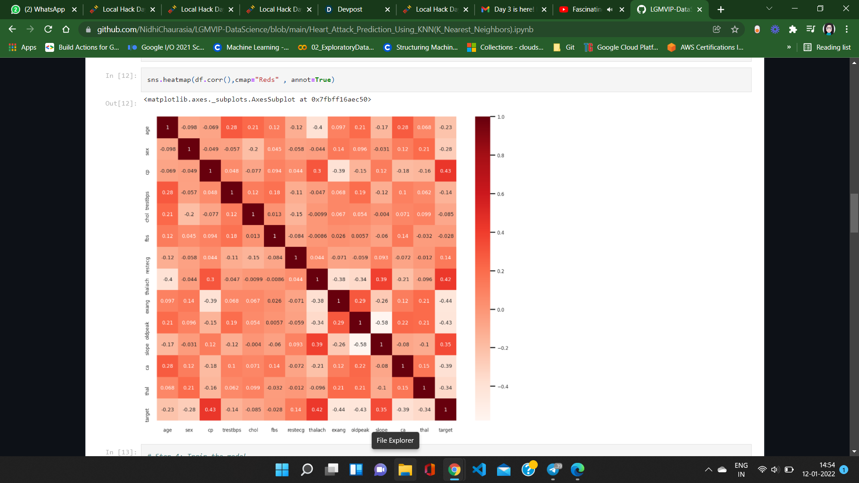Open Chrome profile avatar

pyautogui.click(x=829, y=30)
